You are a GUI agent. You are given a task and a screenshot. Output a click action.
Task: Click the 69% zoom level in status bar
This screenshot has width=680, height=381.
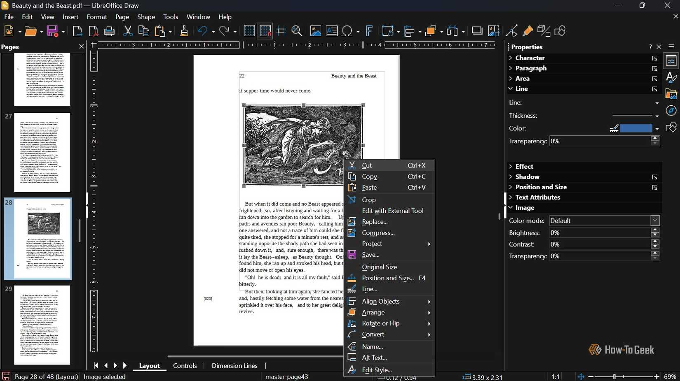coord(670,376)
